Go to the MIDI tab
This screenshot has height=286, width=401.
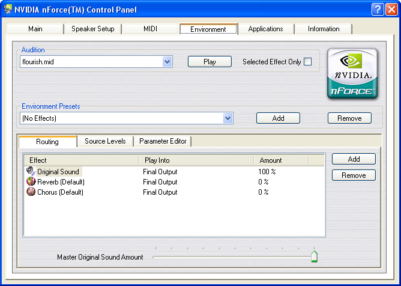click(150, 29)
